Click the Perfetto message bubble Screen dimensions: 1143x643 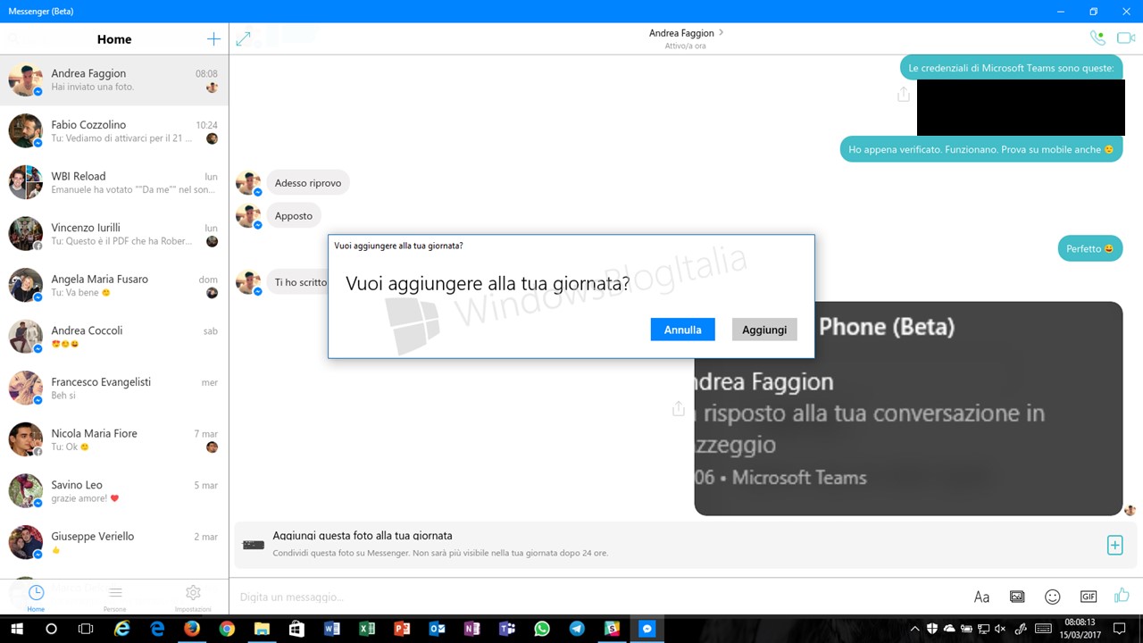pos(1090,248)
